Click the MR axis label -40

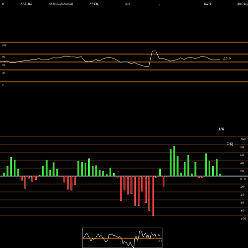(x=242, y=195)
